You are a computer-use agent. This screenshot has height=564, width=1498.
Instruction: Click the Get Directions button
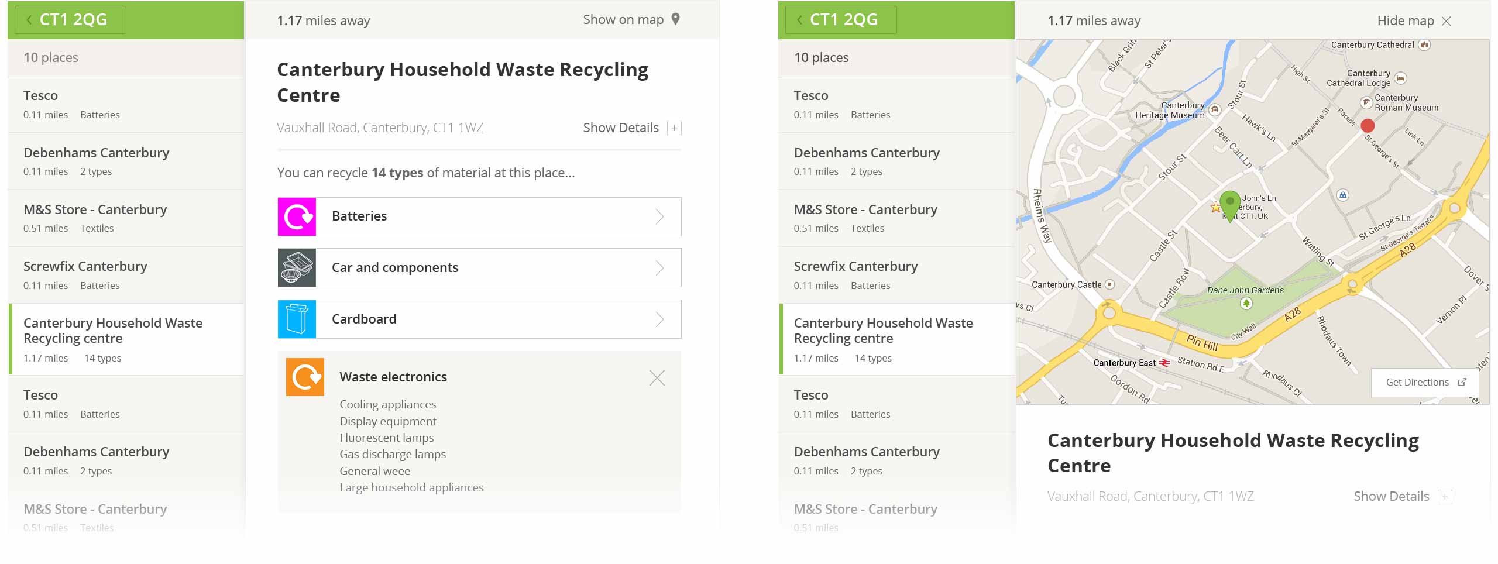(1425, 383)
